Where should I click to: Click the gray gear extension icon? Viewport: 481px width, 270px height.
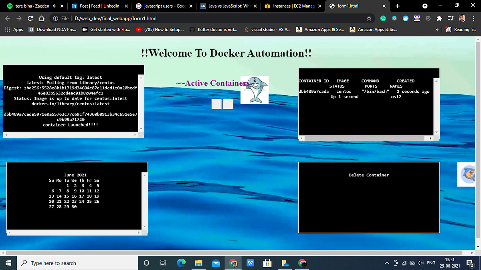point(428,18)
